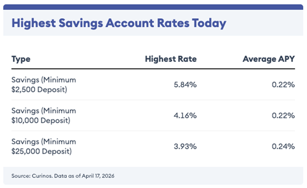The height and width of the screenshot is (188, 307).
Task: Click the 'Average APY' column header
Action: 269,59
